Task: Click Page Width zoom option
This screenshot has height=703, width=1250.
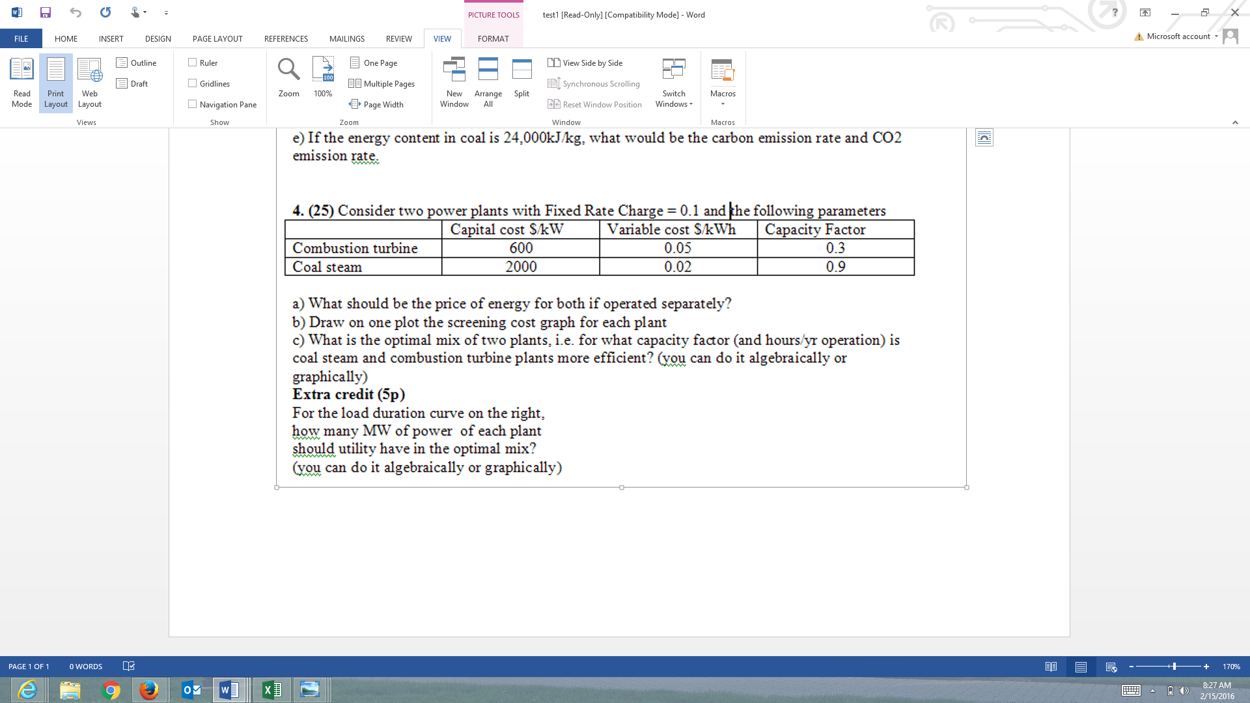Action: 376,104
